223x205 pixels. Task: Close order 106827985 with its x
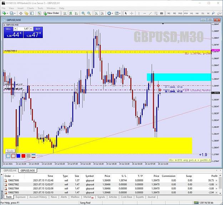pos(217,193)
